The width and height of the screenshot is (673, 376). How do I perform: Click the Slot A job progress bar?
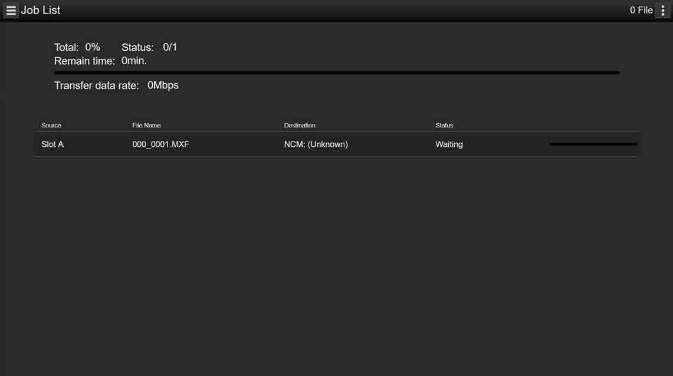593,144
